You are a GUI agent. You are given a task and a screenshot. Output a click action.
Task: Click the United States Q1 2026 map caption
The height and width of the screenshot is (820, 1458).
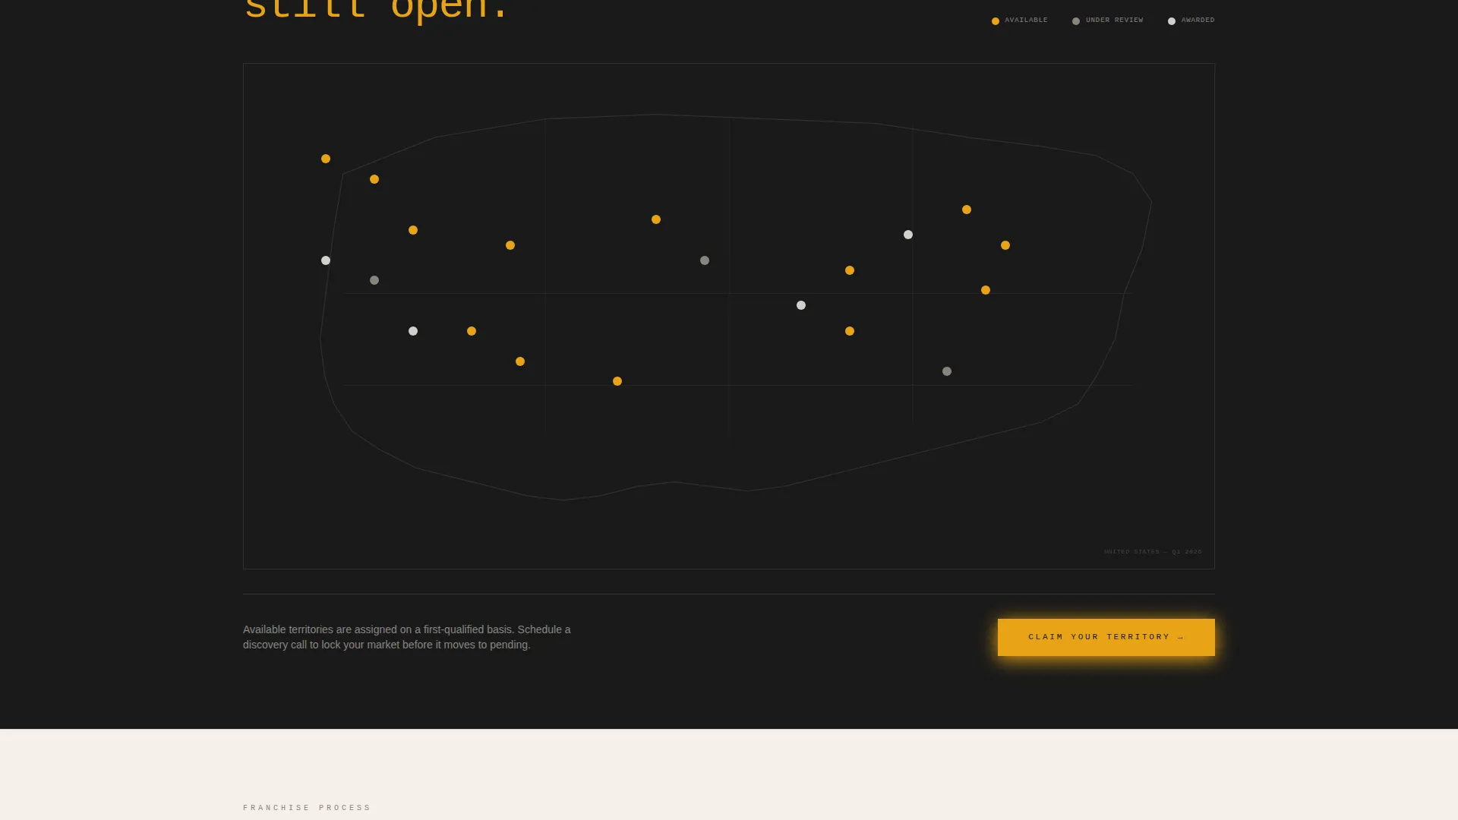click(1153, 552)
